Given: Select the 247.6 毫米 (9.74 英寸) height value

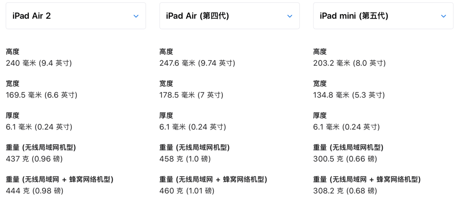Looking at the screenshot, I should (197, 63).
